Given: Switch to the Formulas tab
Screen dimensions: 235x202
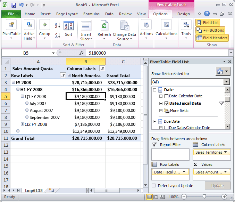Looking at the screenshot, I should [x=91, y=14].
